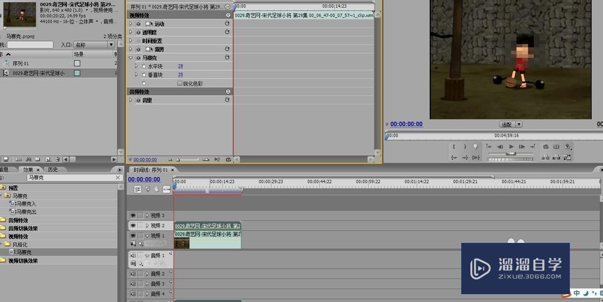Clear the 马赛克 search field with the X

[118, 177]
